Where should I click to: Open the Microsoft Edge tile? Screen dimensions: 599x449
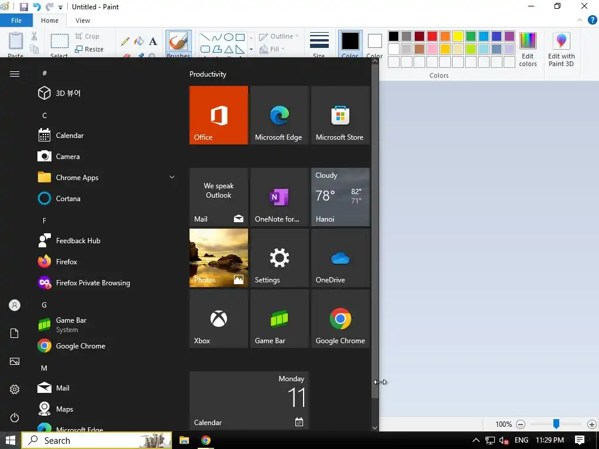279,115
